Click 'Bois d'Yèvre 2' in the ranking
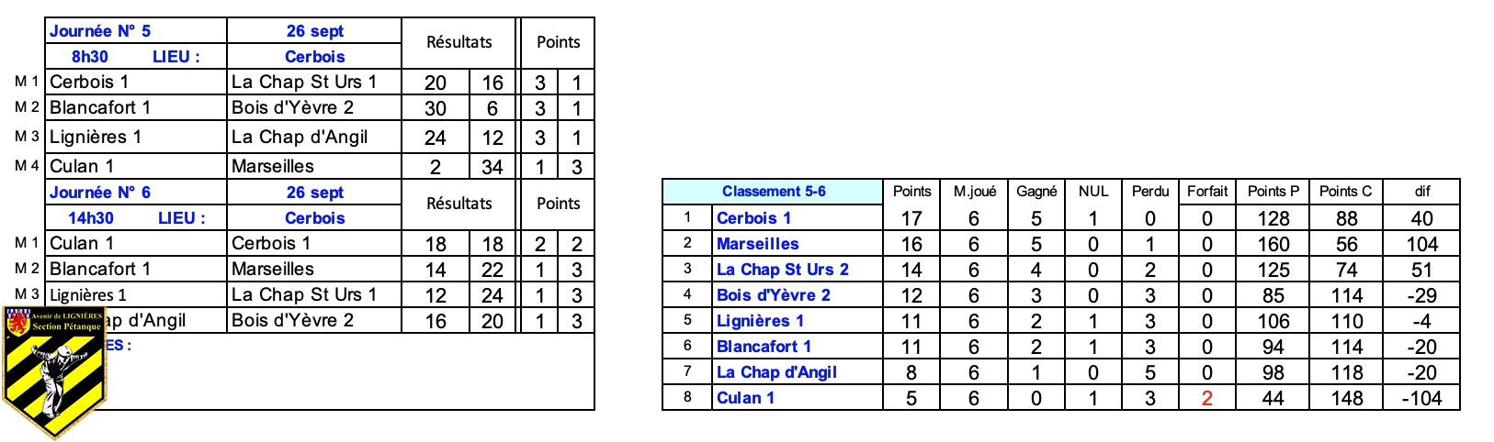The width and height of the screenshot is (1494, 442). 773,295
